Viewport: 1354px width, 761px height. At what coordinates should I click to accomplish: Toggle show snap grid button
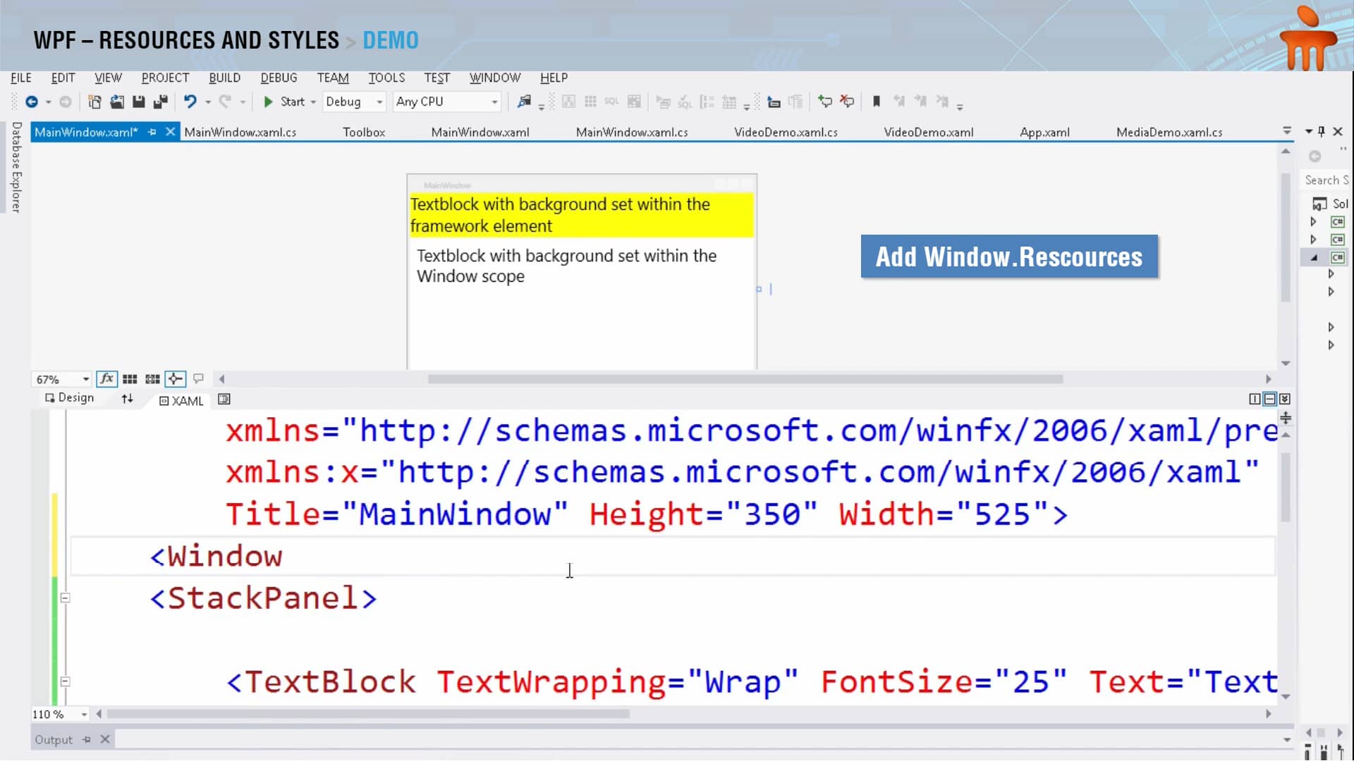click(x=130, y=379)
